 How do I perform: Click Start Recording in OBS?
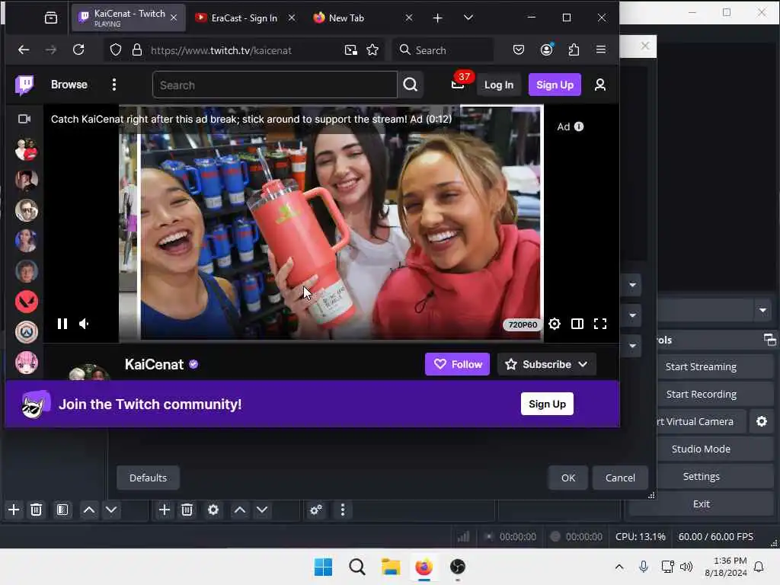701,394
